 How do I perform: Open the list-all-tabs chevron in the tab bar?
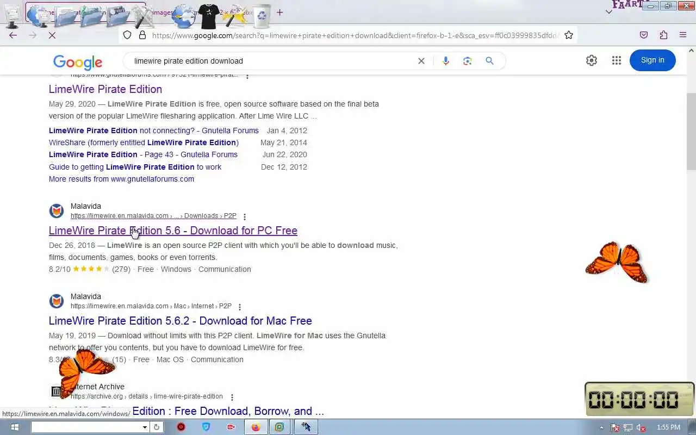pyautogui.click(x=608, y=12)
